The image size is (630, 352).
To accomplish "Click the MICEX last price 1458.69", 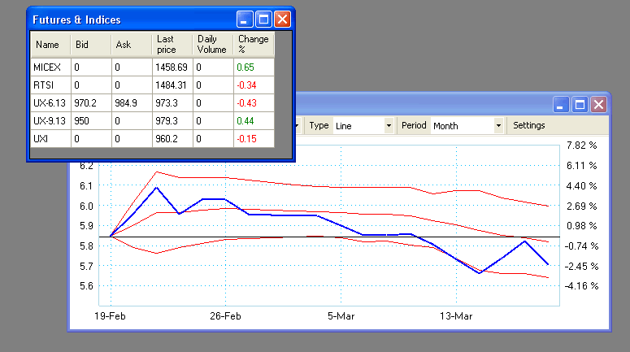I will click(172, 67).
